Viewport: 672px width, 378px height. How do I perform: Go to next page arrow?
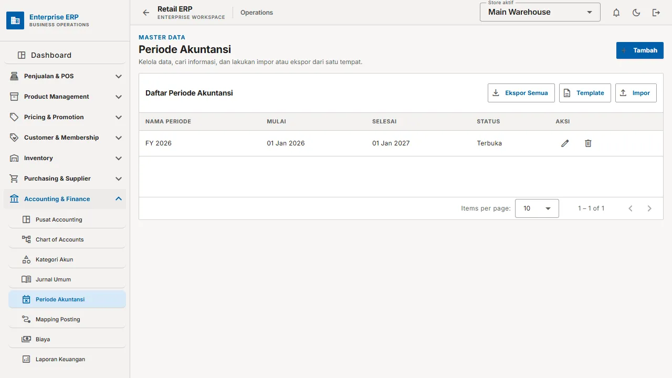649,208
